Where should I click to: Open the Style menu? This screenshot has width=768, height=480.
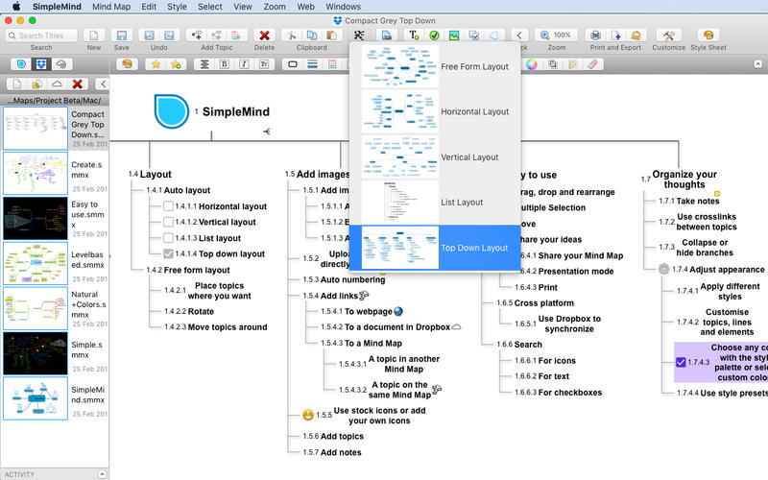coord(177,7)
